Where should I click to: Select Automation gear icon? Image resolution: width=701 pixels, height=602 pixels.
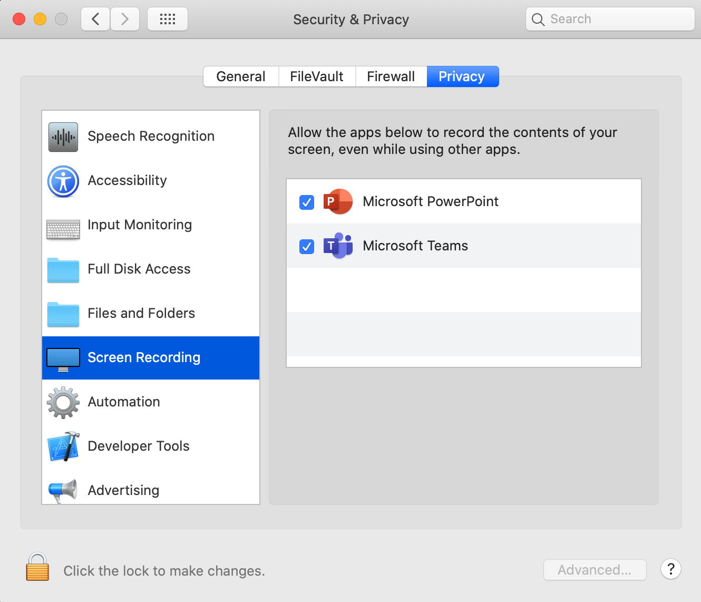[63, 402]
